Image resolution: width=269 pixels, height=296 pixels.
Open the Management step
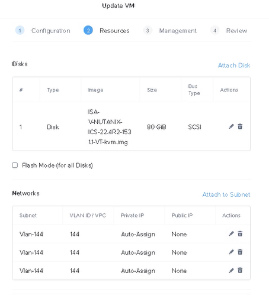click(x=178, y=31)
